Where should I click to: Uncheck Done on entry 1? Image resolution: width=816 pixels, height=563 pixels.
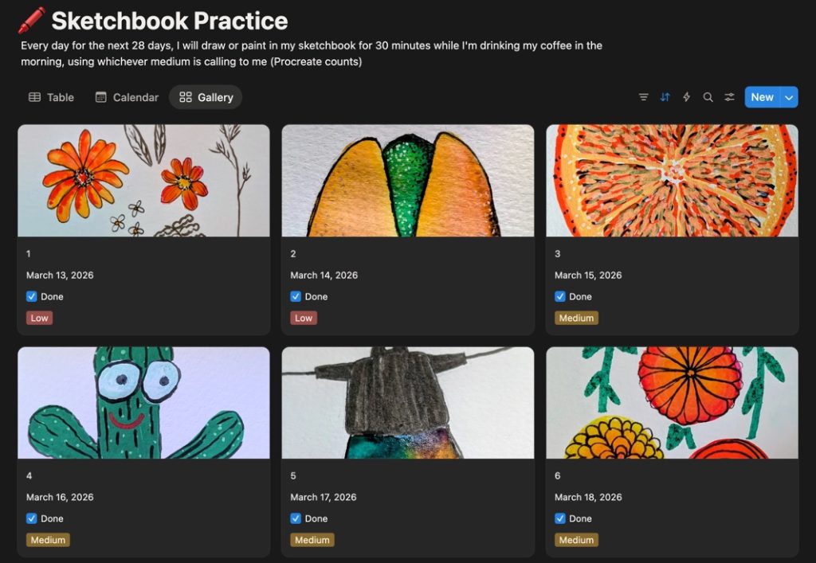(x=30, y=295)
